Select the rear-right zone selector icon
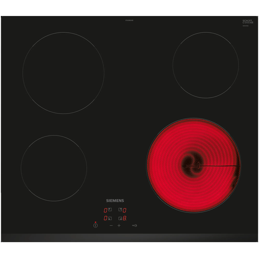 (120, 210)
